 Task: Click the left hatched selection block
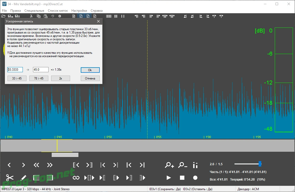coord(36,178)
